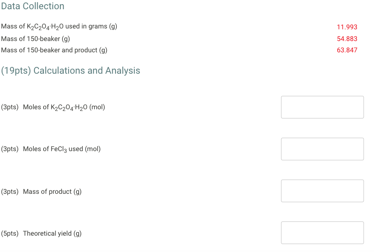374x252 pixels.
Task: Select the red value 54.883
Action: click(x=347, y=39)
